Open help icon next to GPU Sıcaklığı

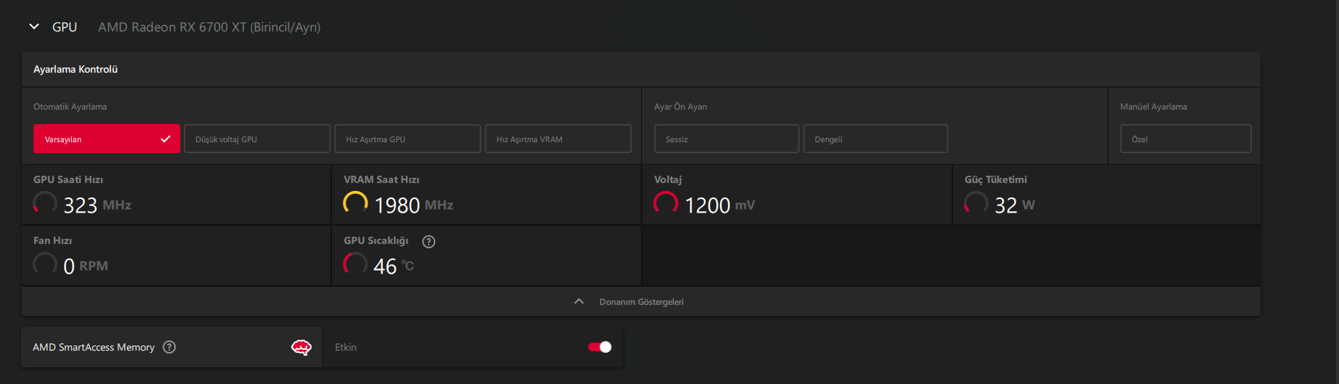tap(429, 242)
